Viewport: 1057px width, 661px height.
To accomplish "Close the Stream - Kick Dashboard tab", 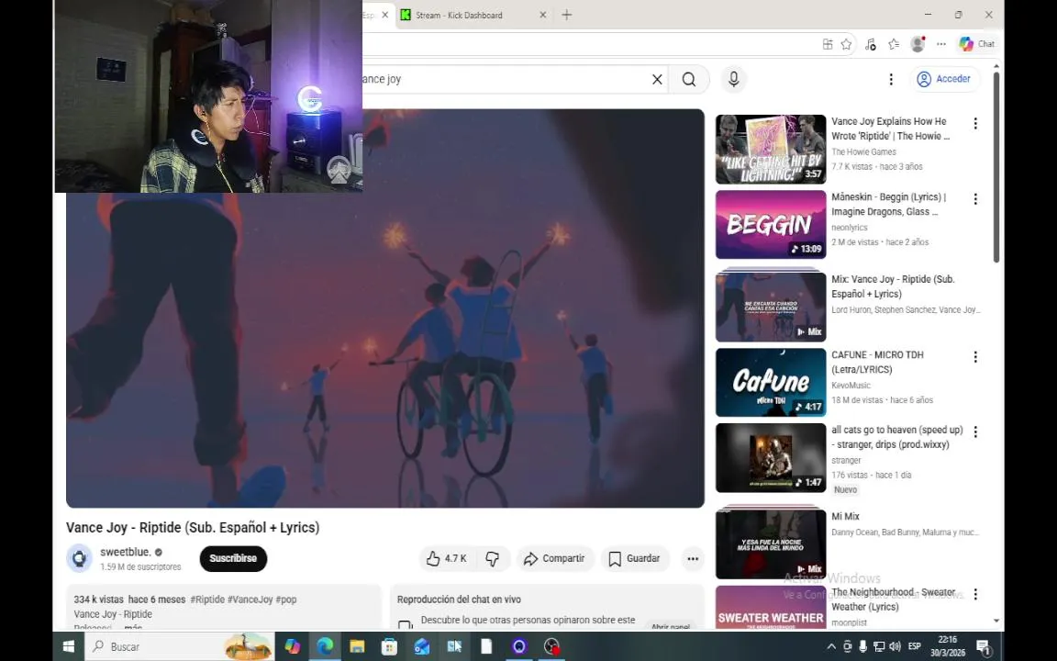I will 542,15.
